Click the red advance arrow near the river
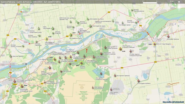 87,51
